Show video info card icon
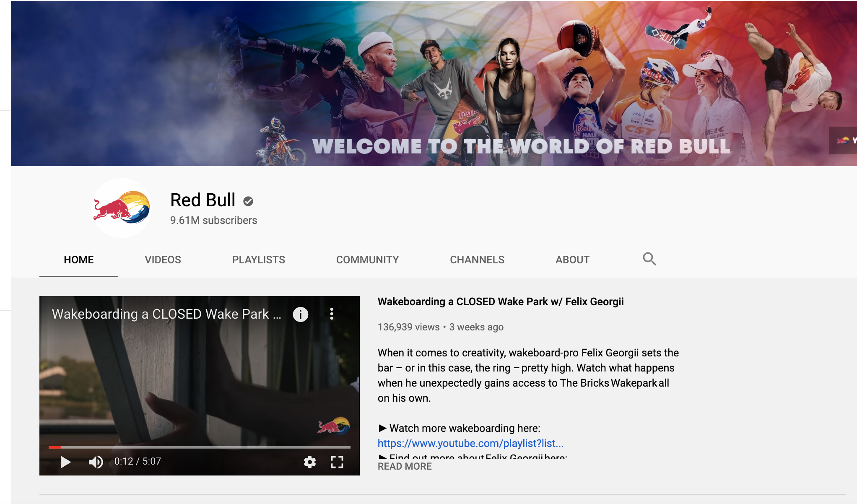Viewport: 857px width, 504px height. point(300,314)
